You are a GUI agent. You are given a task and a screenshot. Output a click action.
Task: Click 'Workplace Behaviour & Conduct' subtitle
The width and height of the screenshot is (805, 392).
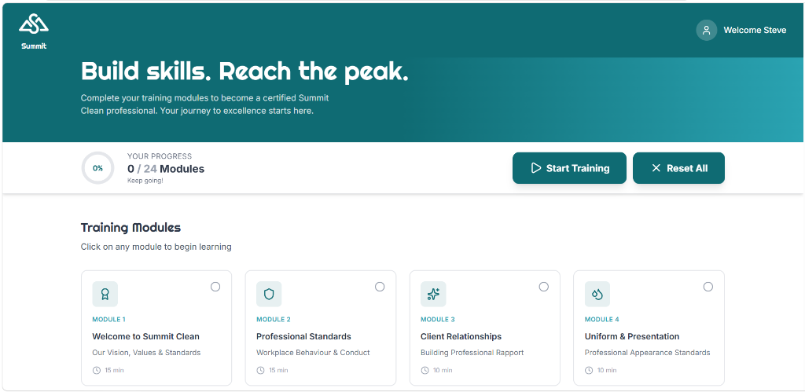coord(313,353)
